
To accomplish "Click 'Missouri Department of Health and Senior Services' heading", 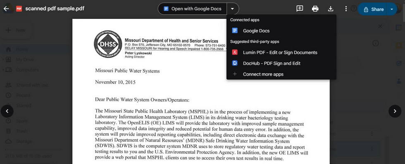I will (x=171, y=41).
